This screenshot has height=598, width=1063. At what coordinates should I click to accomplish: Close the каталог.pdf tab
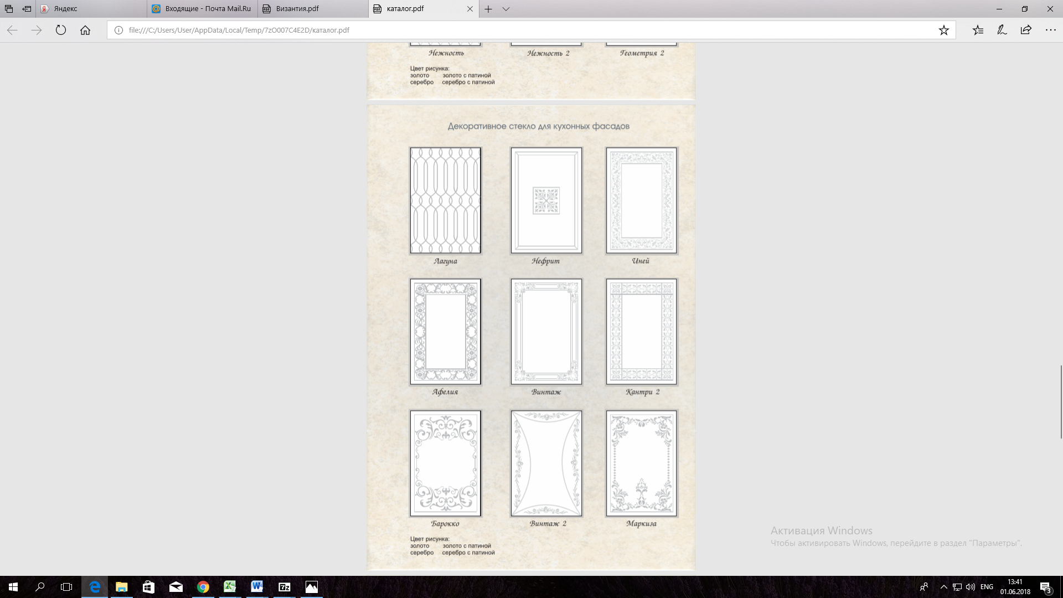tap(470, 9)
